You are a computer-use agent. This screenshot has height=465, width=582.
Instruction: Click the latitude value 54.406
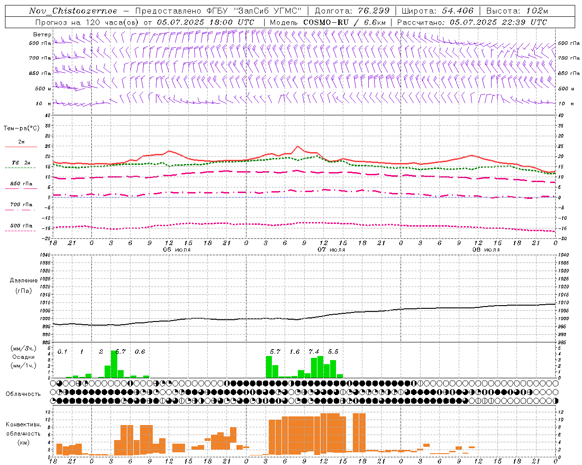[457, 11]
